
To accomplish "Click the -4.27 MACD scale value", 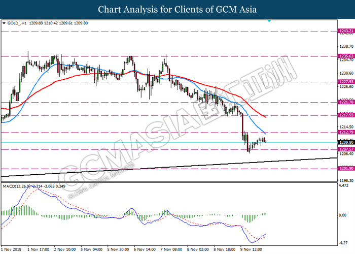I will (x=343, y=243).
